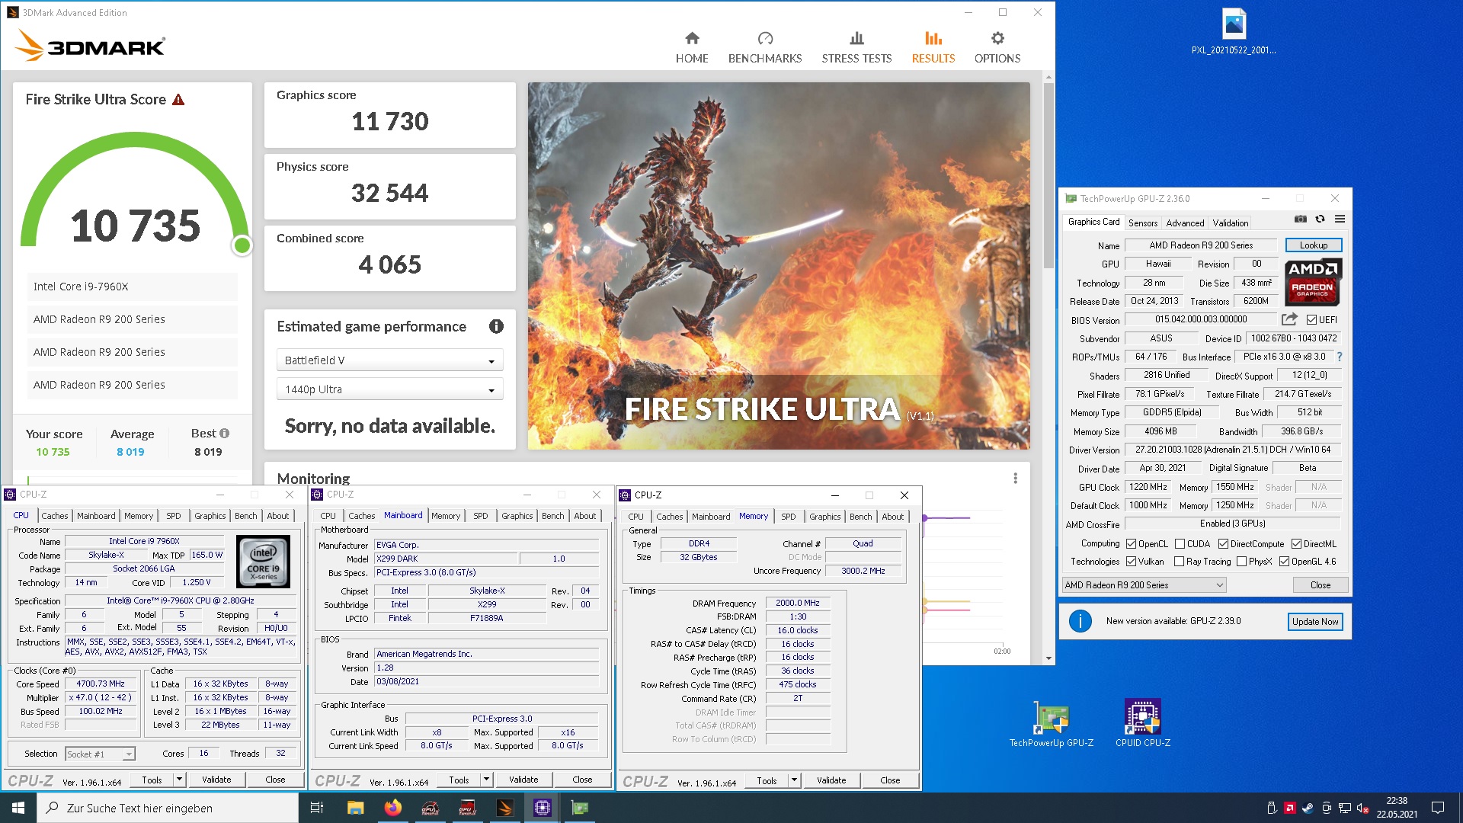Launch Firefox from the taskbar
Viewport: 1463px width, 823px height.
point(393,808)
